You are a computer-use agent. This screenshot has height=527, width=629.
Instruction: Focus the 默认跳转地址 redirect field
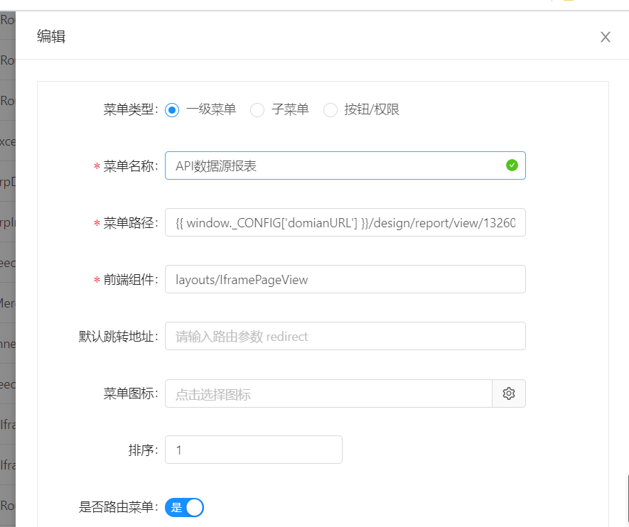pyautogui.click(x=345, y=336)
